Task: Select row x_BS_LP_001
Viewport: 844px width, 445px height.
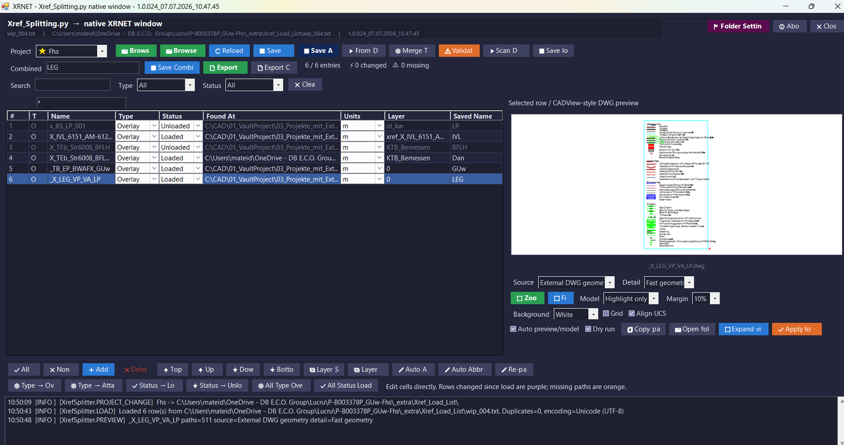Action: (254, 126)
